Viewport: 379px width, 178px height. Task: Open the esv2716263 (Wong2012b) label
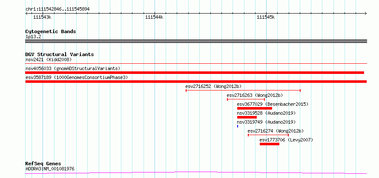255,95
